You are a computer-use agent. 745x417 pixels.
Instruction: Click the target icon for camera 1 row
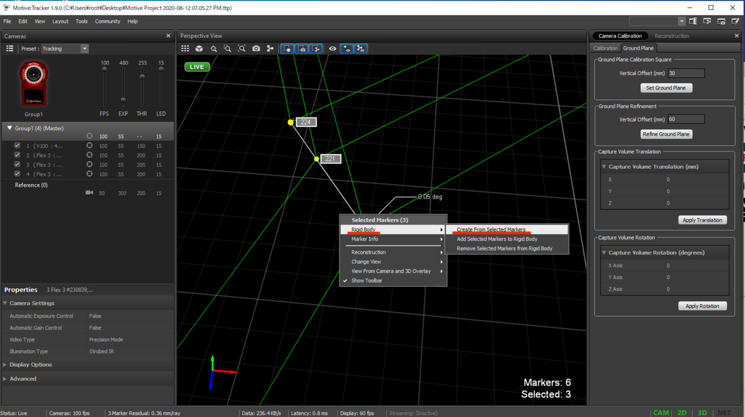point(89,146)
